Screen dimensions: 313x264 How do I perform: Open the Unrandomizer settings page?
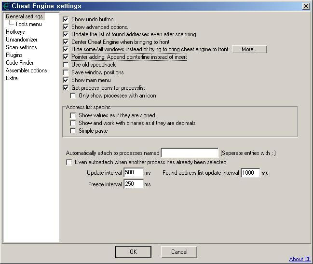pos(22,40)
